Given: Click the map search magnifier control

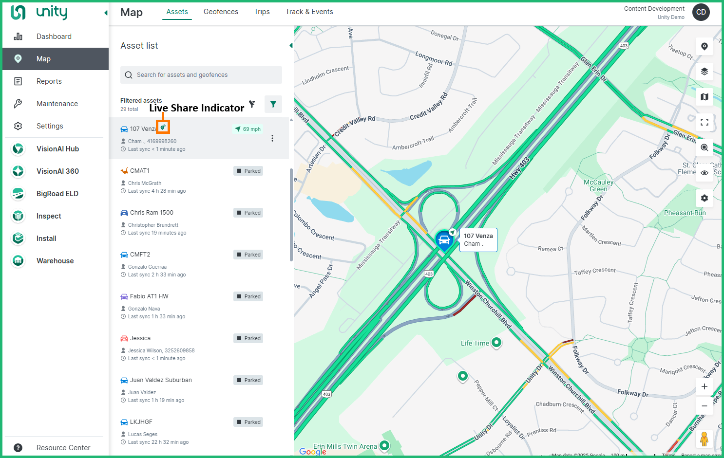Looking at the screenshot, I should [704, 147].
